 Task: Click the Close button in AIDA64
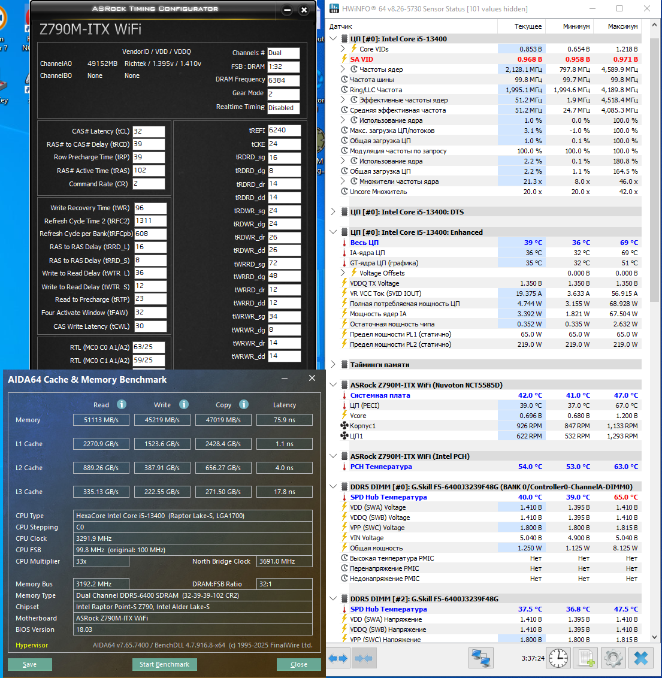coord(299,664)
